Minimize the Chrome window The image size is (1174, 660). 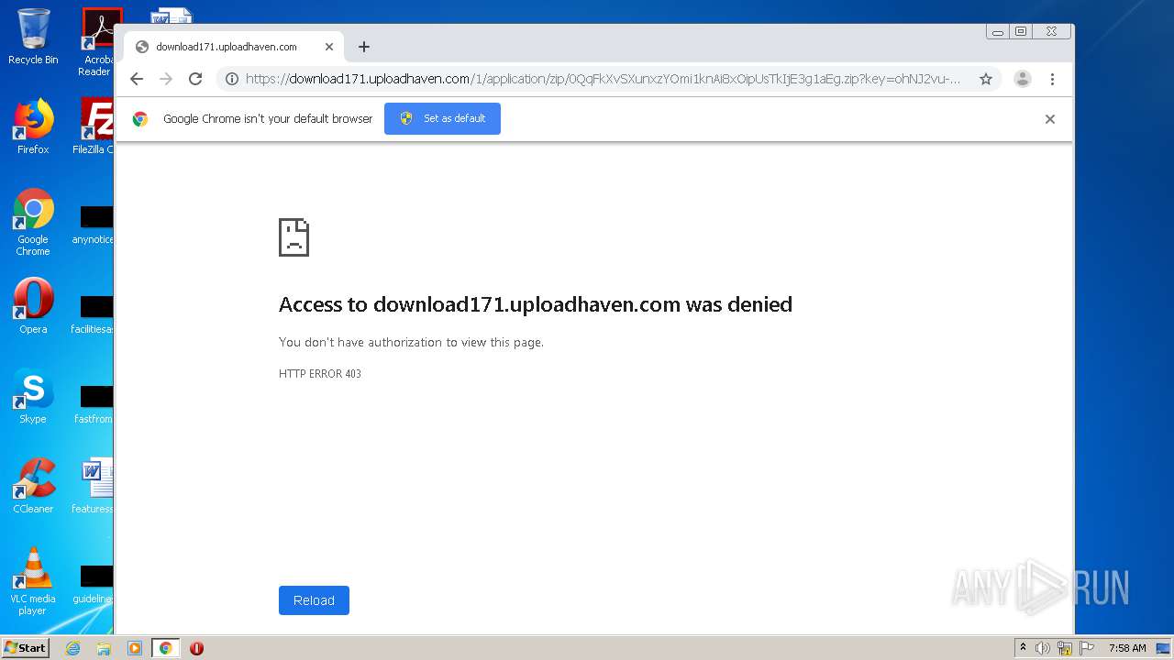pos(998,31)
